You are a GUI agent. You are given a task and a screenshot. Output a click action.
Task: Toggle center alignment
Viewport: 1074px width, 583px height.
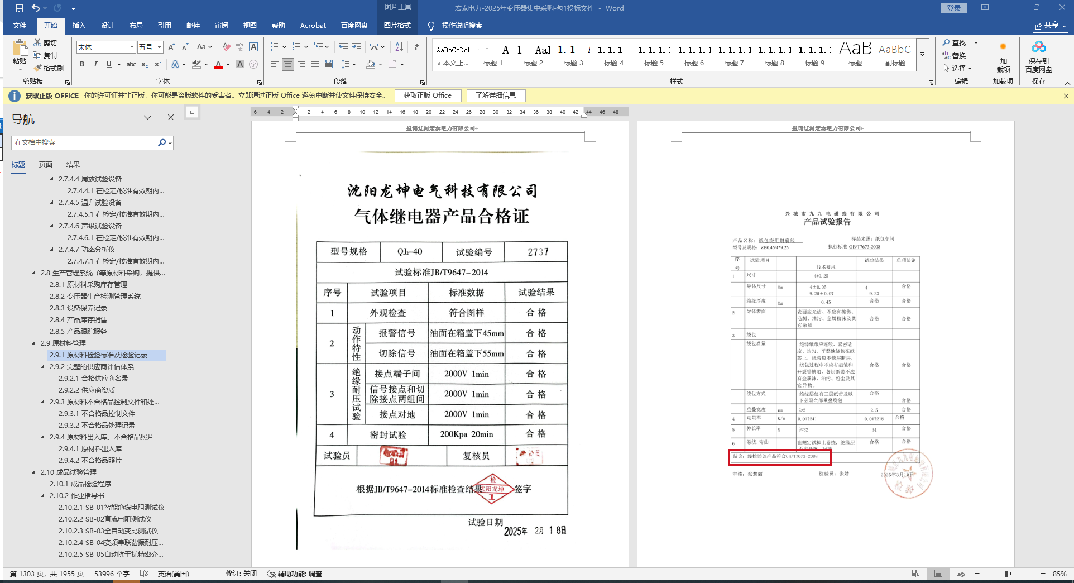pyautogui.click(x=288, y=65)
